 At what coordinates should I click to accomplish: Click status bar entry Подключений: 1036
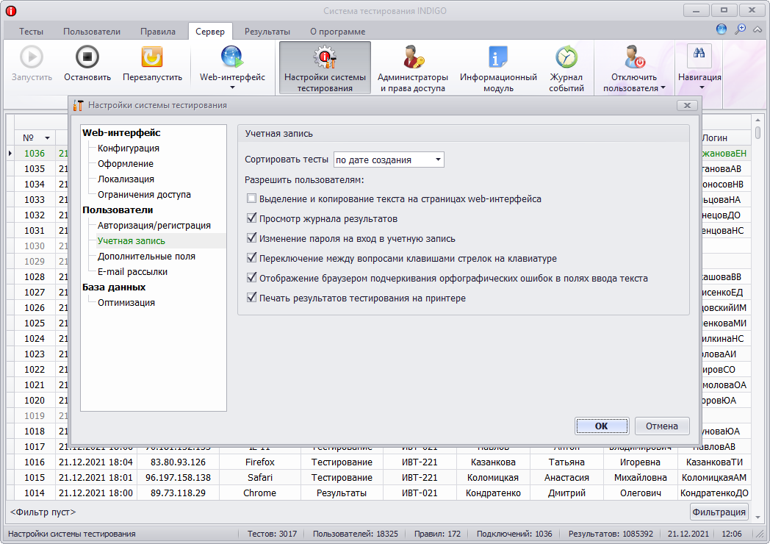pos(514,534)
